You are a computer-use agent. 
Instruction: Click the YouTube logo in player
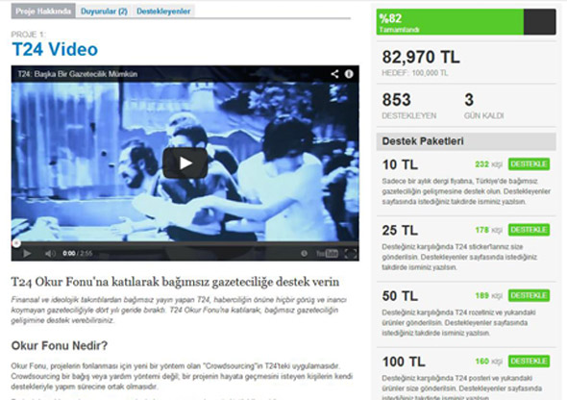click(x=328, y=253)
